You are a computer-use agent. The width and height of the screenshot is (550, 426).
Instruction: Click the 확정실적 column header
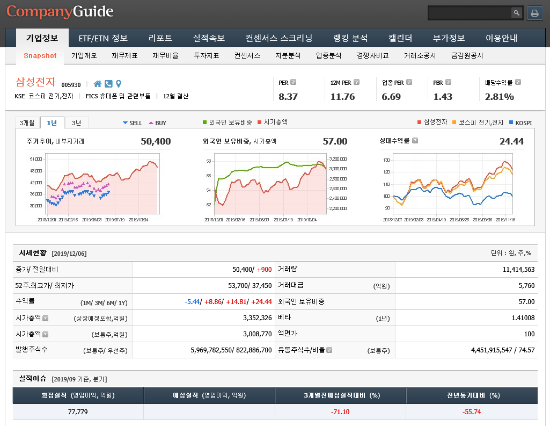coord(78,395)
